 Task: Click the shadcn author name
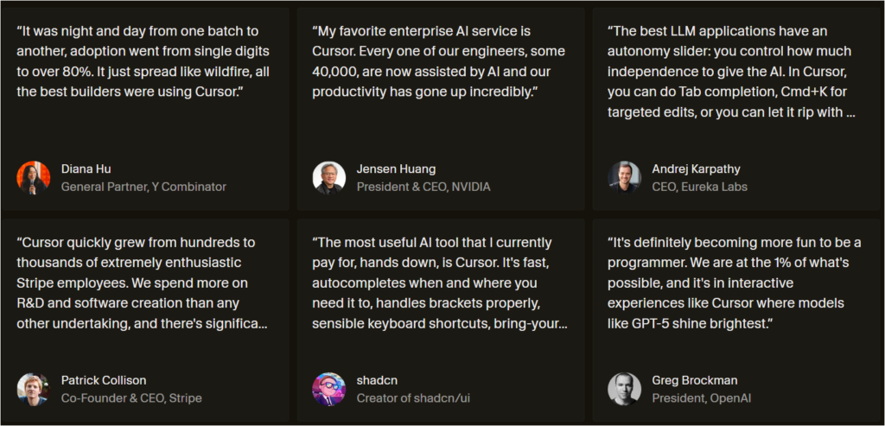pyautogui.click(x=377, y=380)
